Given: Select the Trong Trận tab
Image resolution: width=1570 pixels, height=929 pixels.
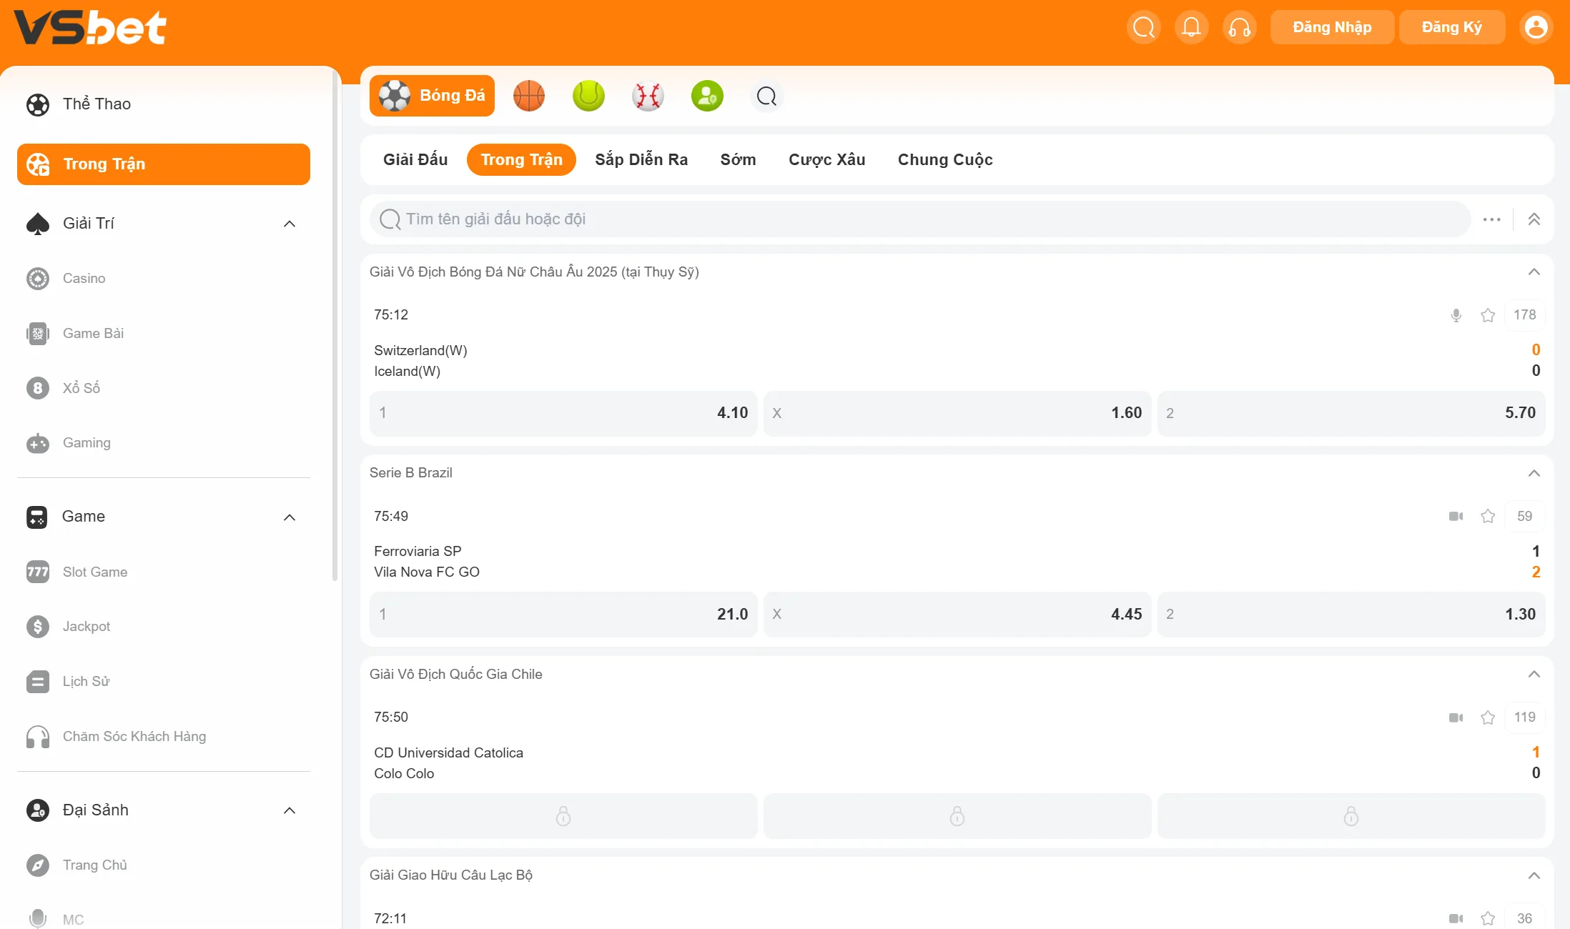Looking at the screenshot, I should tap(521, 159).
